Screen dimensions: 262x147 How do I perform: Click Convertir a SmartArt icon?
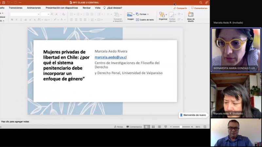[x=117, y=15]
